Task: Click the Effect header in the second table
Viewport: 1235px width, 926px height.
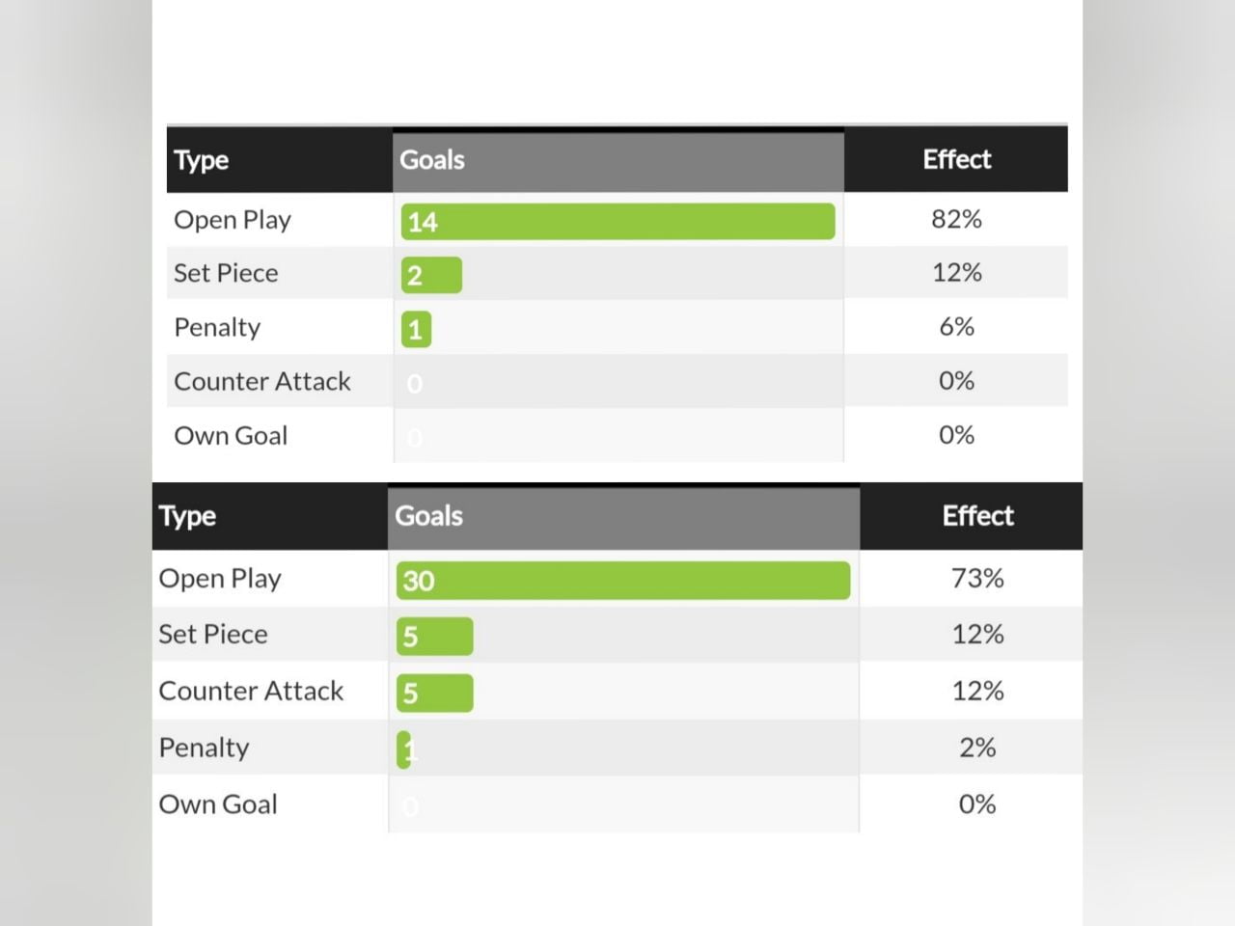Action: coord(977,516)
